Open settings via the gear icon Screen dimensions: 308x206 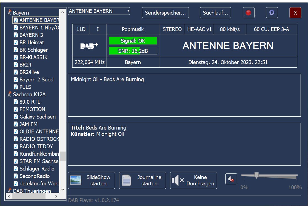point(272,13)
